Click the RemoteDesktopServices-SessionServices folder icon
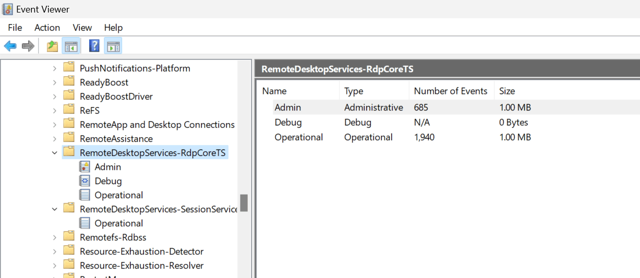Screen dimensions: 640x278 point(69,209)
